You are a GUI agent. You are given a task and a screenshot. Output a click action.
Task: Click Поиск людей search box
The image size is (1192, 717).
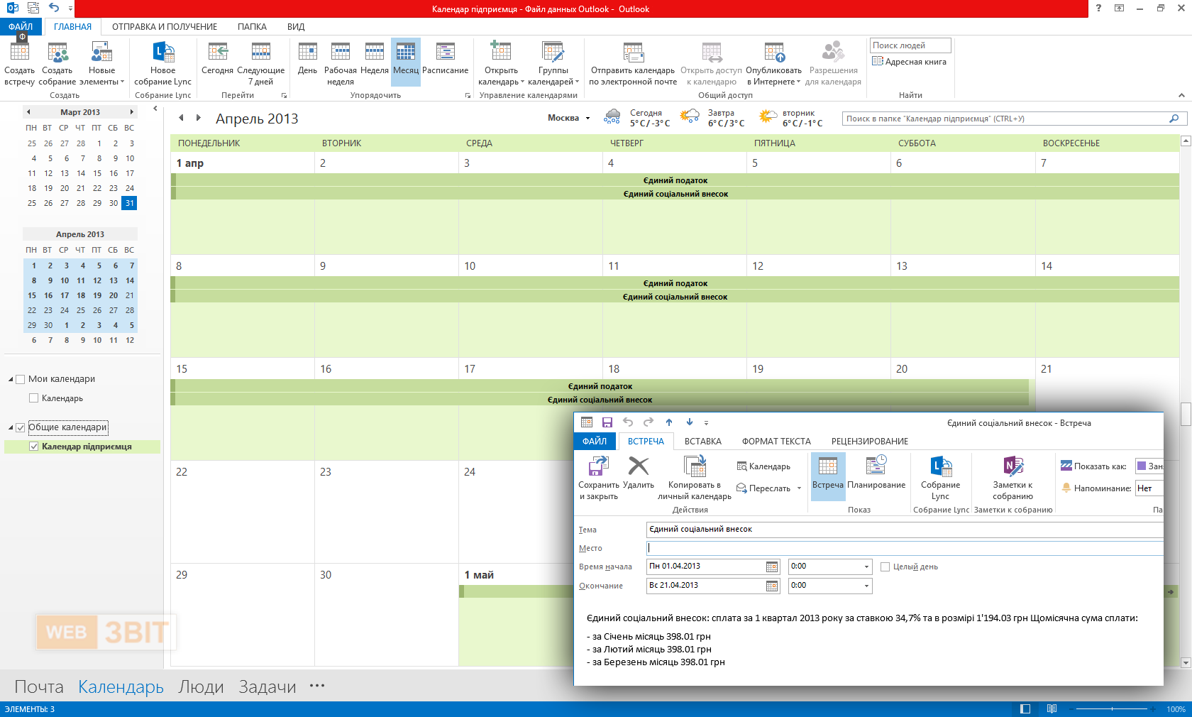[910, 45]
